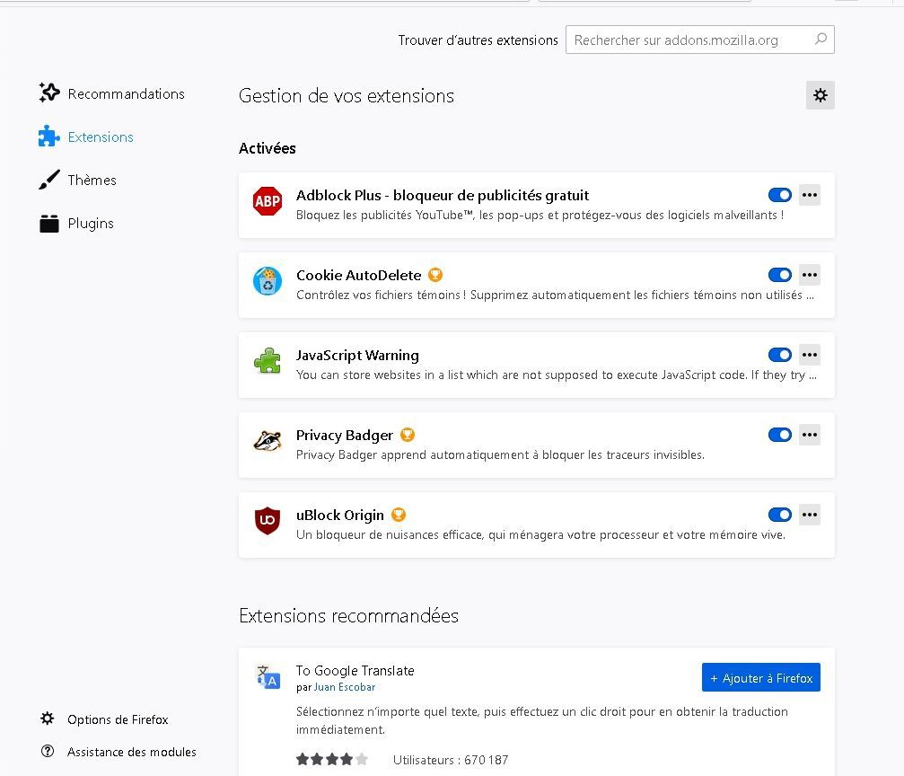Click the Privacy Badger recommended badge

[x=407, y=435]
